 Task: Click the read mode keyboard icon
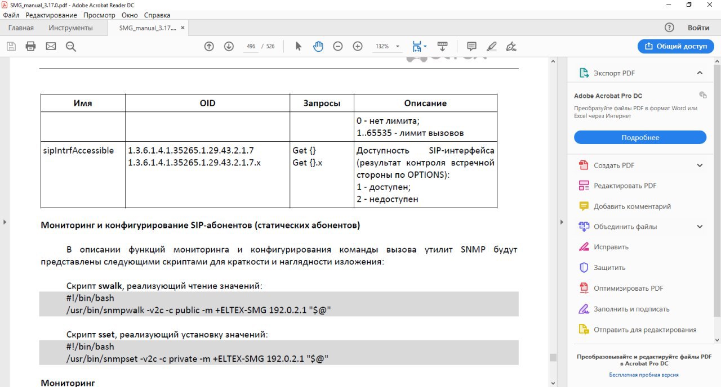click(x=443, y=46)
